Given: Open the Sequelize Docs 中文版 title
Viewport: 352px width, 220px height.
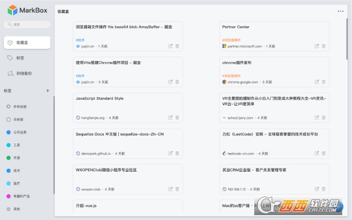Looking at the screenshot, I should tap(120, 134).
